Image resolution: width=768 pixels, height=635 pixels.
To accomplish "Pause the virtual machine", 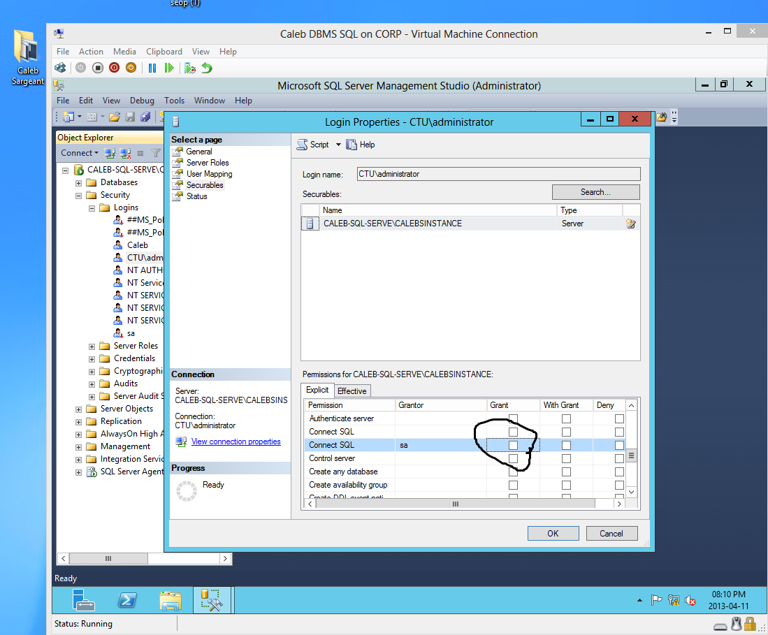I will (x=152, y=68).
